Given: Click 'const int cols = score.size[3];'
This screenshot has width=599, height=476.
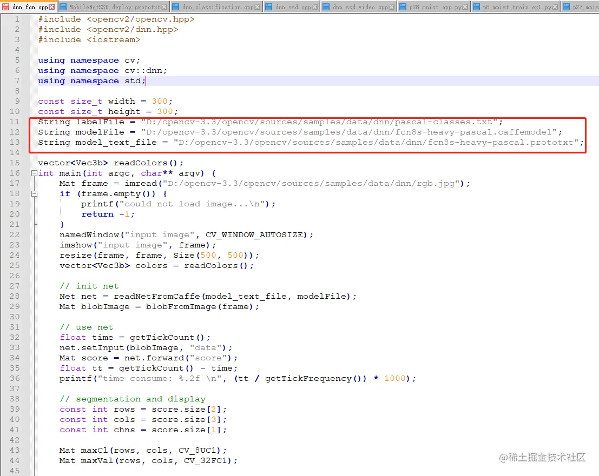Looking at the screenshot, I should click(x=143, y=420).
